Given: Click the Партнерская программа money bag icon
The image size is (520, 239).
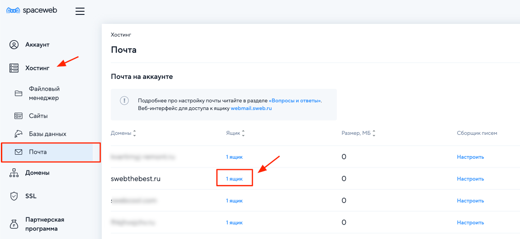Looking at the screenshot, I should coord(14,224).
